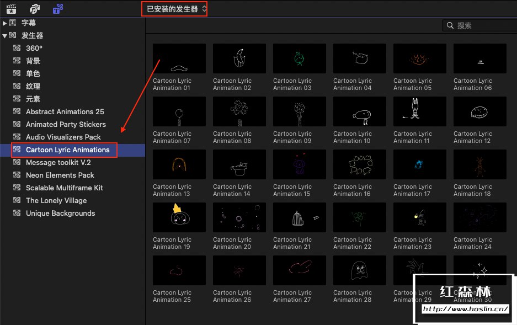The height and width of the screenshot is (325, 517).
Task: Select Cartoon Lyric Animation 19 thumbnail
Action: 179,217
